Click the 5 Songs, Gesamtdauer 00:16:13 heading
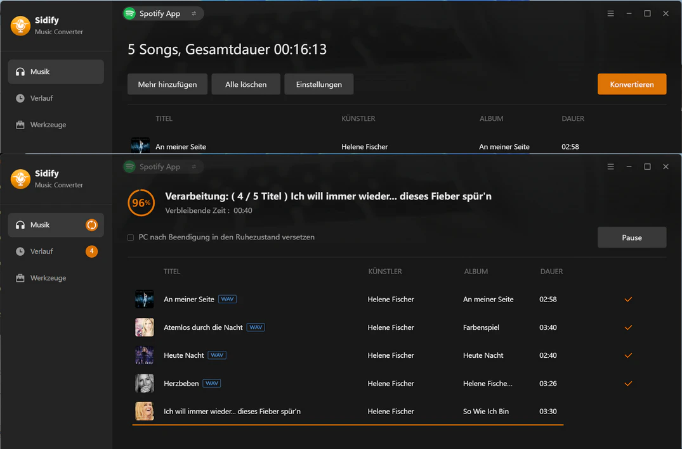 point(227,49)
